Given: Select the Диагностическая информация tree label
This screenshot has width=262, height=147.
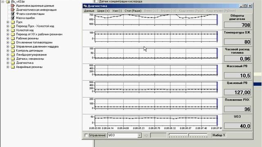Looking at the screenshot, I should pos(36,10).
